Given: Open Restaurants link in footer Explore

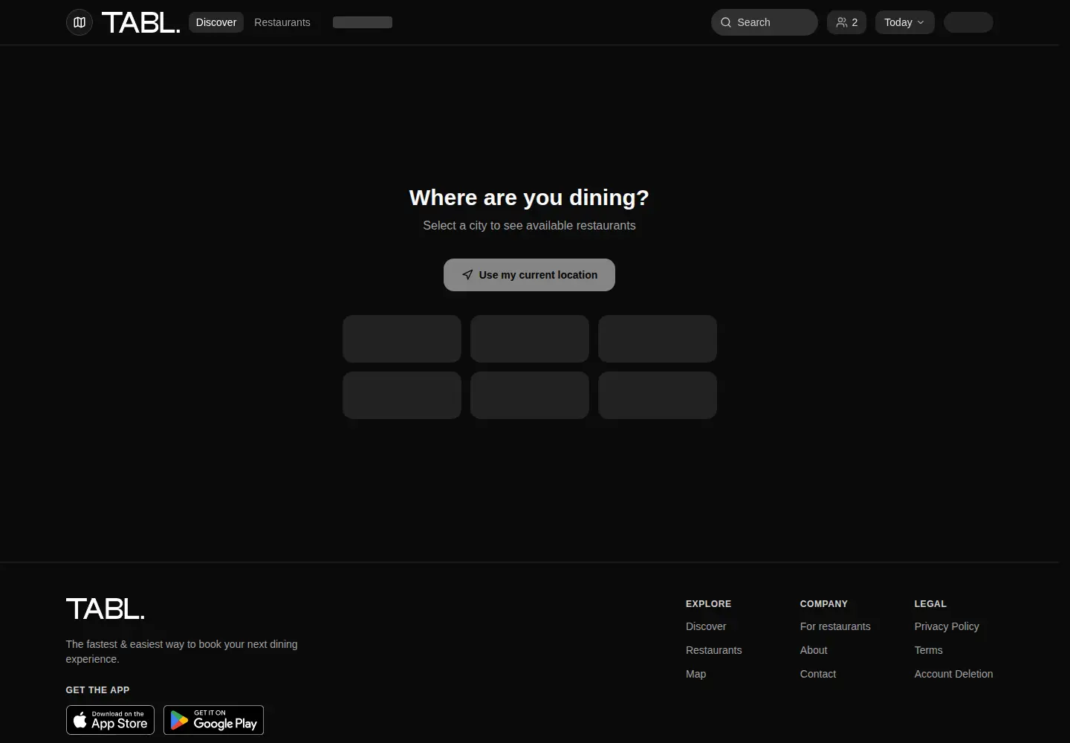Looking at the screenshot, I should 713,650.
